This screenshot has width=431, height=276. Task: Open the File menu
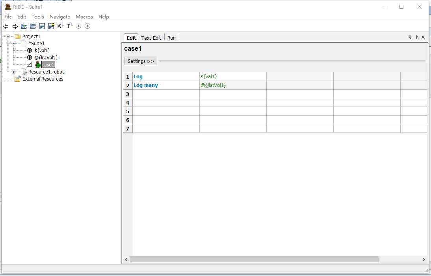[8, 17]
